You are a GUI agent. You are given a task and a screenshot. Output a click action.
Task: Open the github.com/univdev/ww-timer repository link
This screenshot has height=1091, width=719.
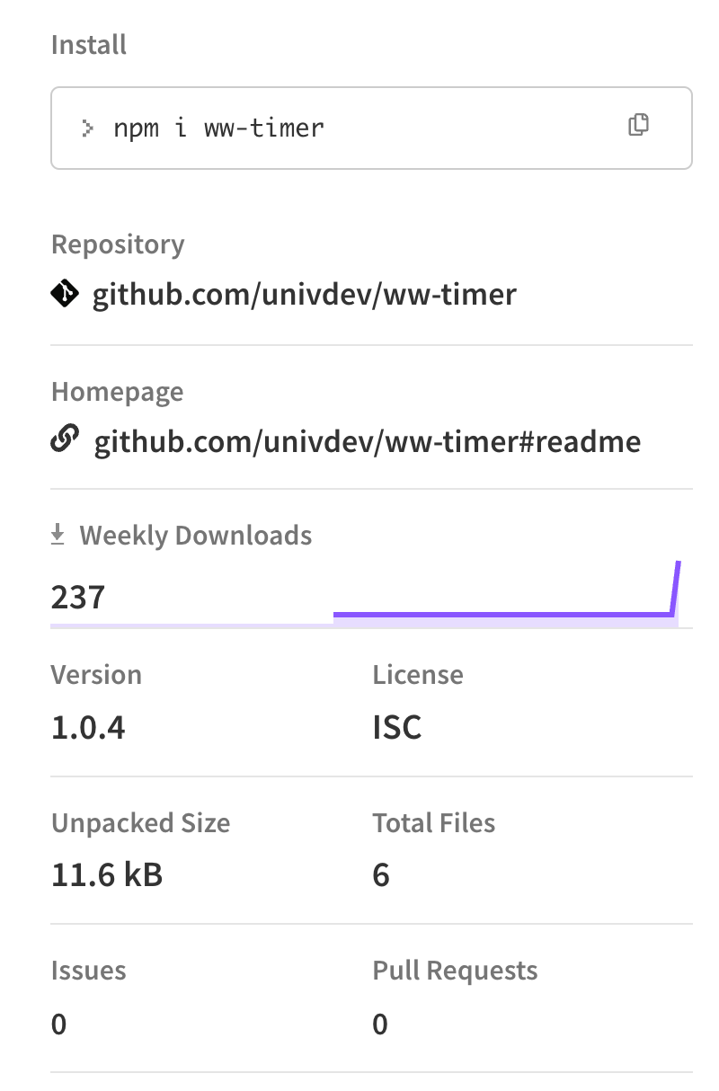tap(305, 295)
